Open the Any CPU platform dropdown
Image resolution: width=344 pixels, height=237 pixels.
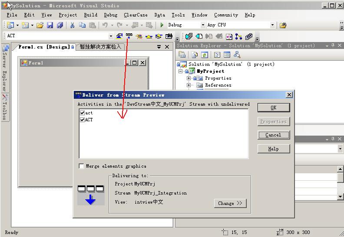[x=272, y=25]
